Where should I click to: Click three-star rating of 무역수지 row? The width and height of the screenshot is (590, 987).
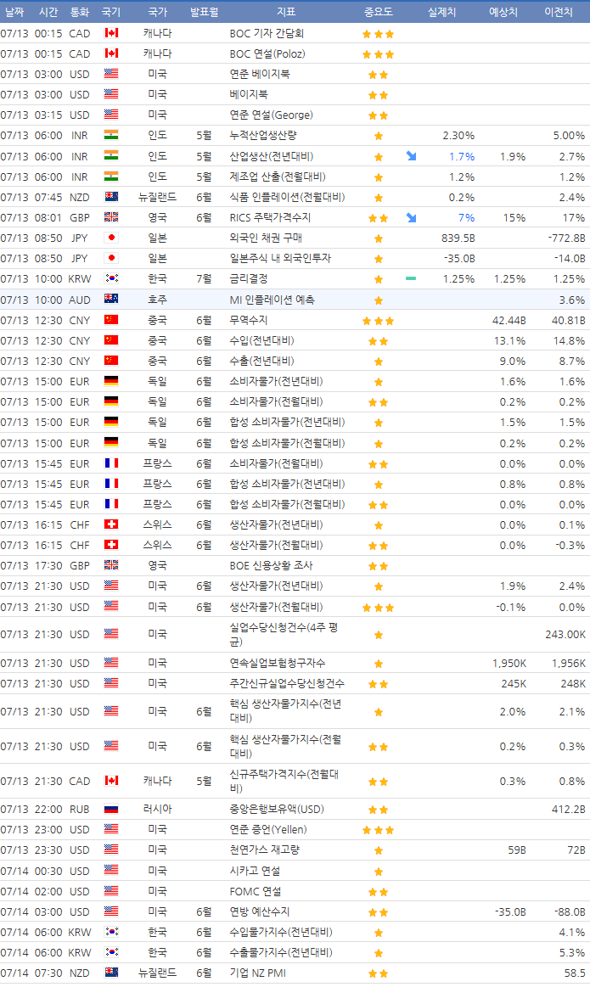379,321
